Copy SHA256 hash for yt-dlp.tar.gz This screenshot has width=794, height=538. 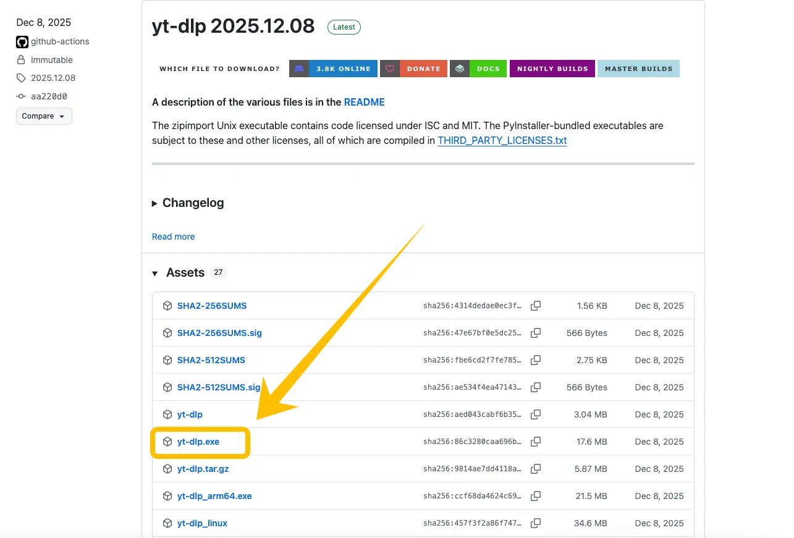[x=536, y=469]
